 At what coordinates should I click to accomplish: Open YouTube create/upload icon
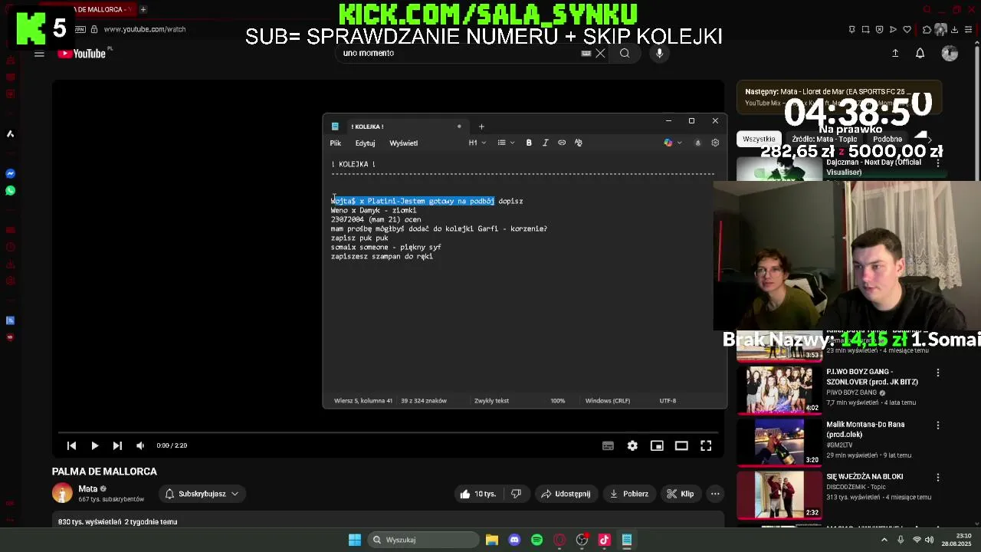pyautogui.click(x=895, y=53)
